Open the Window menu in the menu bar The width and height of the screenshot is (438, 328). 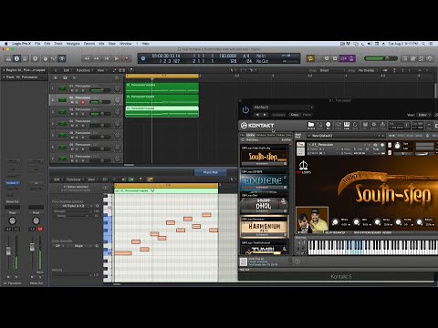click(126, 44)
